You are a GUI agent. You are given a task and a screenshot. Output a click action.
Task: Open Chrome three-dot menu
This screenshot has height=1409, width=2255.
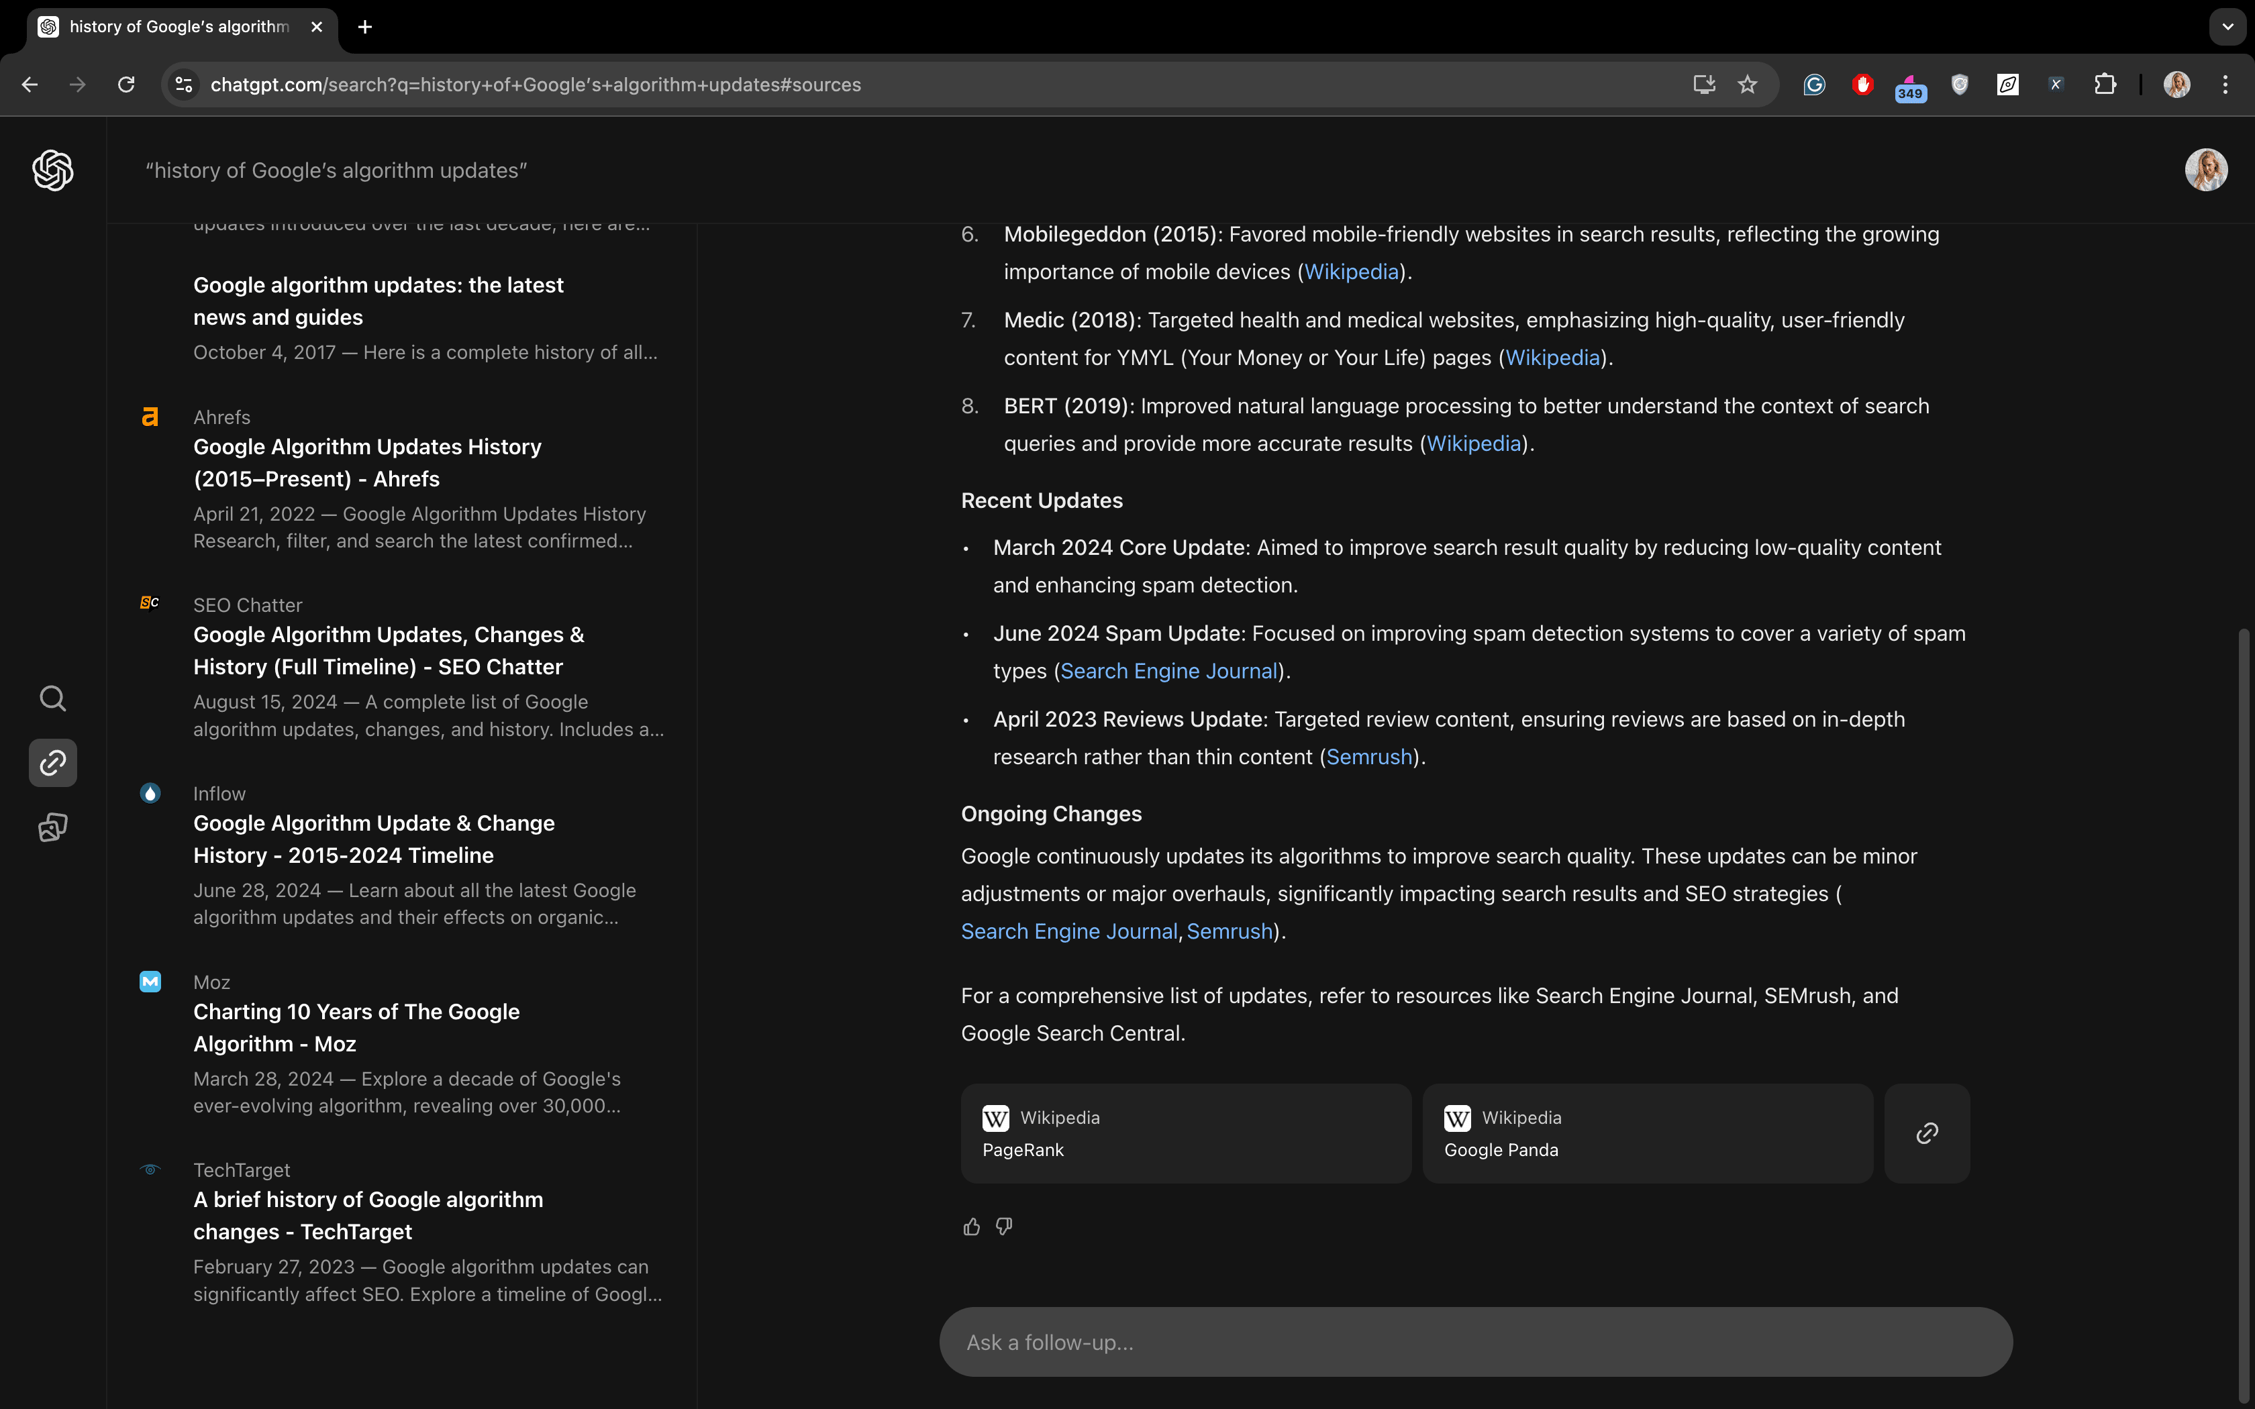point(2225,85)
